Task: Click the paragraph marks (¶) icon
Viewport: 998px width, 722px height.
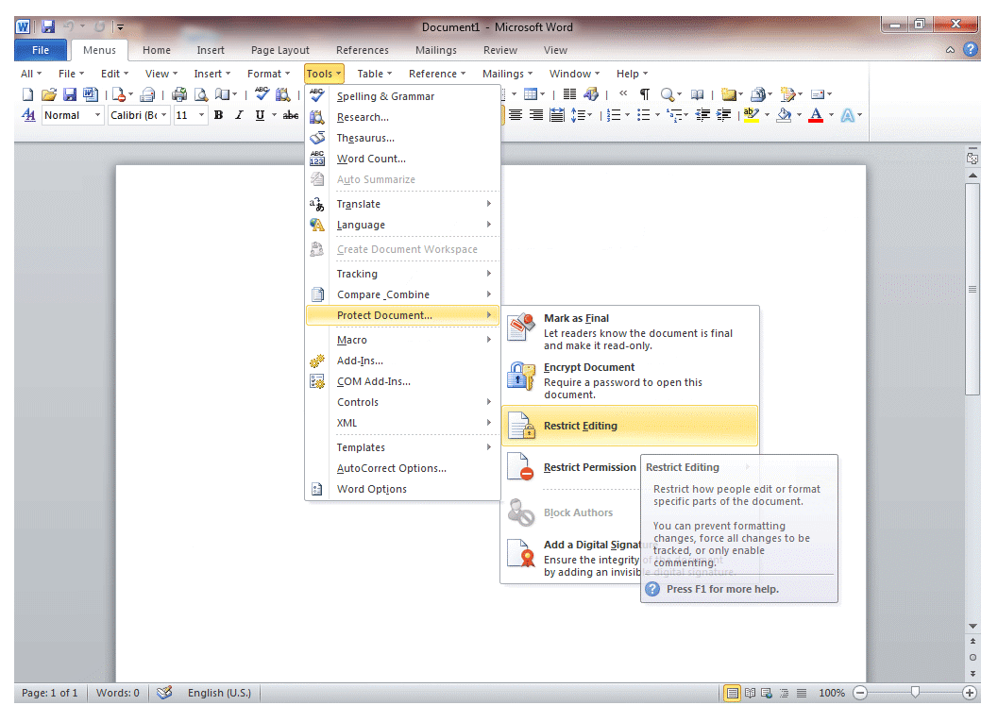Action: pyautogui.click(x=645, y=94)
